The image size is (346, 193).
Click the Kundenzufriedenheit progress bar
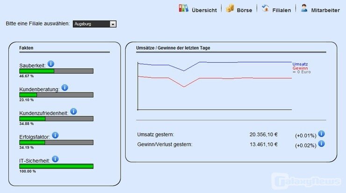coord(56,119)
